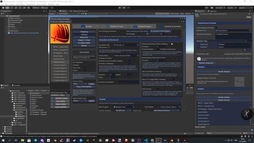Image resolution: width=254 pixels, height=143 pixels.
Task: Open the General ability settings tab
Action: click(86, 27)
